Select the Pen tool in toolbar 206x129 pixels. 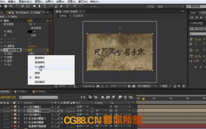click(39, 6)
